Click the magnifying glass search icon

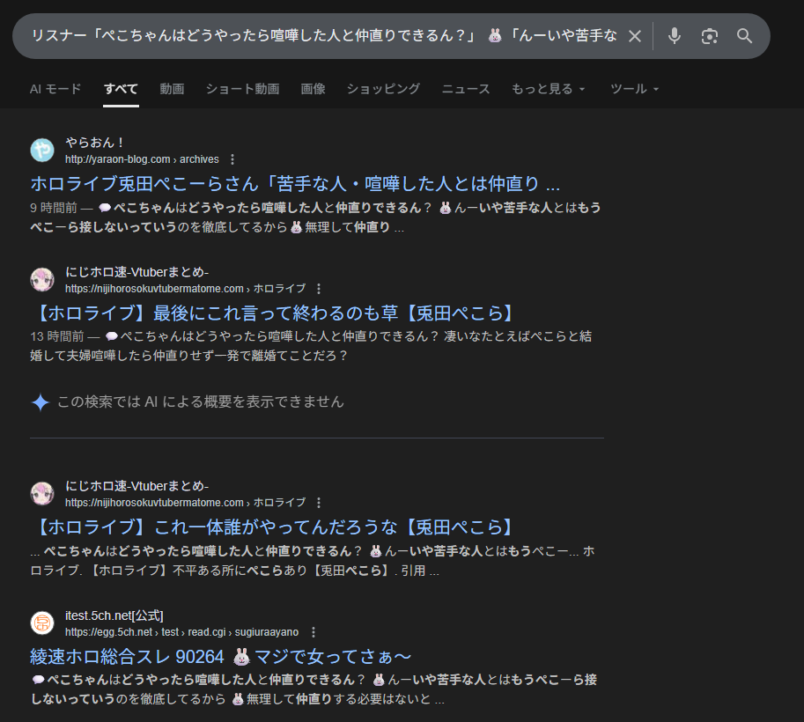[x=745, y=36]
